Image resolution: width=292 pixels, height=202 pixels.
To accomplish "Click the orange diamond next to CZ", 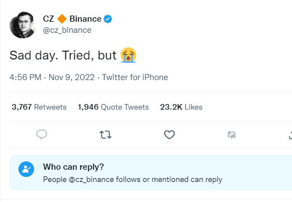I will (62, 19).
